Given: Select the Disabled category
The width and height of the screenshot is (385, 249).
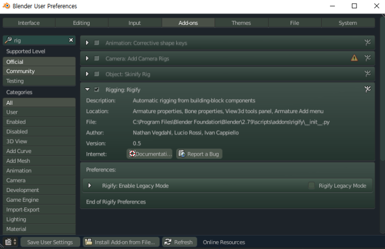Looking at the screenshot, I should 39,132.
